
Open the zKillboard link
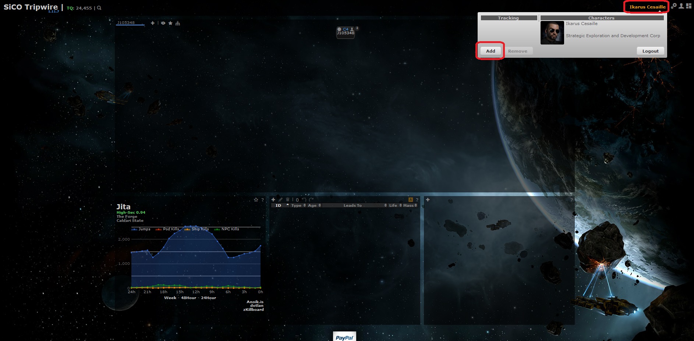click(253, 310)
